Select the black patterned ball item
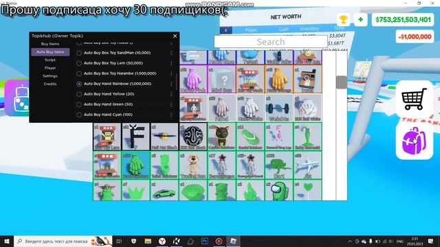The height and width of the screenshot is (247, 440). pos(193,137)
